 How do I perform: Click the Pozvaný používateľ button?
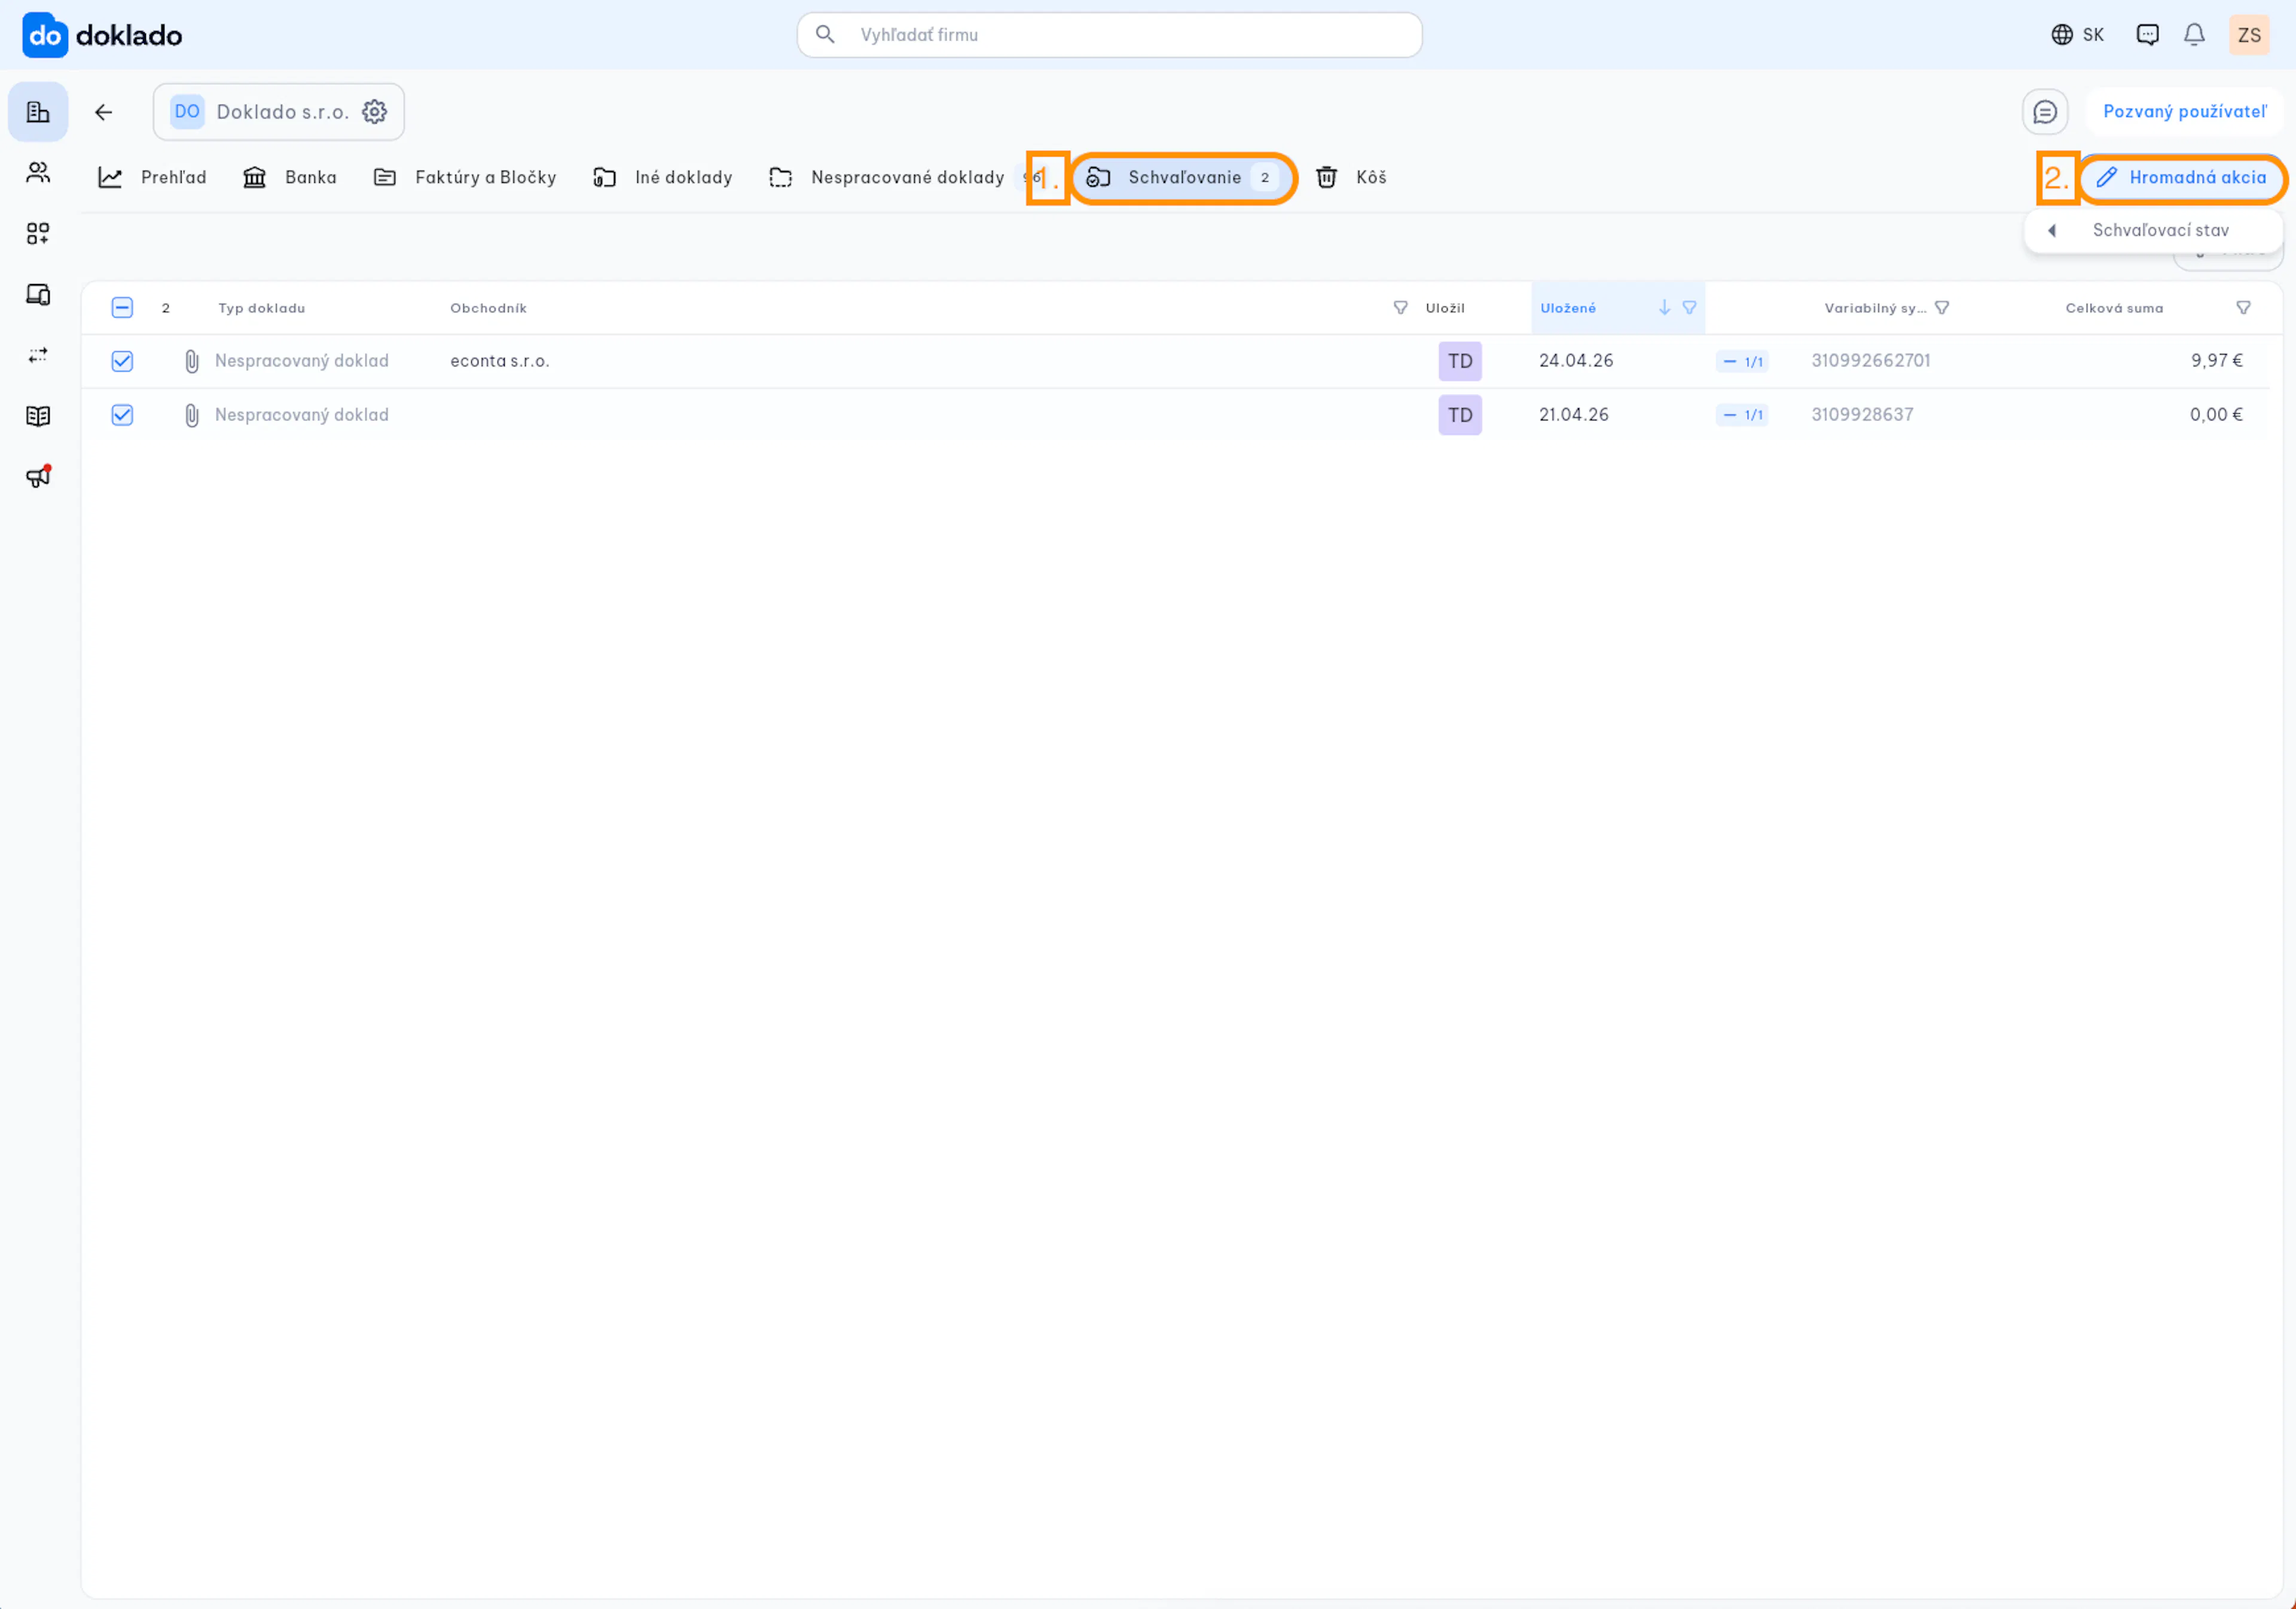[x=2185, y=112]
